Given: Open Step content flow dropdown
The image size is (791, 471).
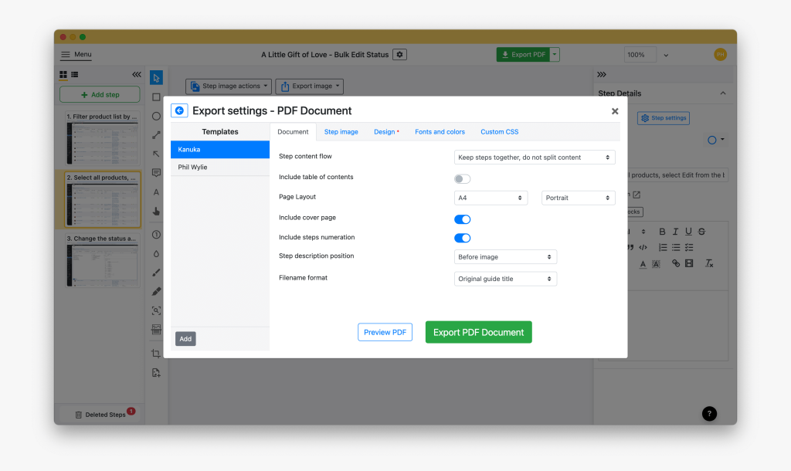Looking at the screenshot, I should 535,158.
